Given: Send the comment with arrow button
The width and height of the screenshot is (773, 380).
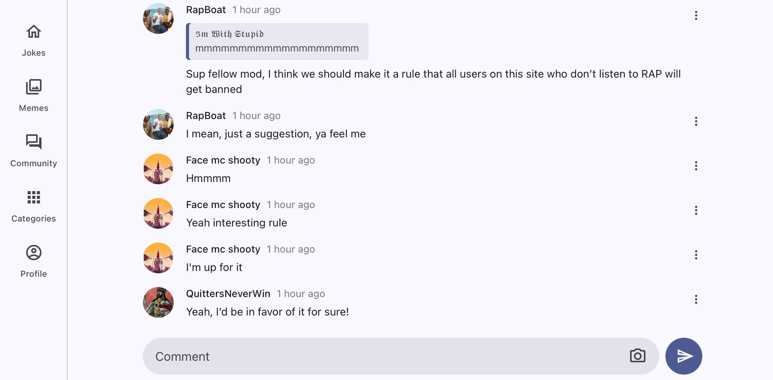Looking at the screenshot, I should pyautogui.click(x=684, y=356).
